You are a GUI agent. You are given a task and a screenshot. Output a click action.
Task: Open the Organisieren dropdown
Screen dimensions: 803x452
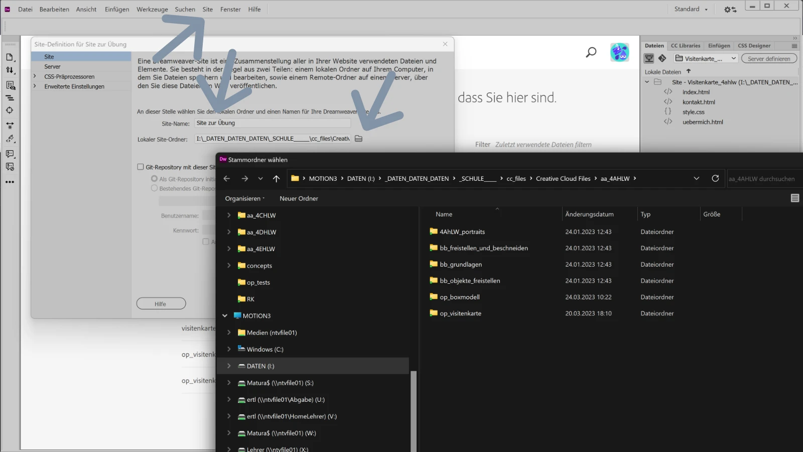click(245, 198)
